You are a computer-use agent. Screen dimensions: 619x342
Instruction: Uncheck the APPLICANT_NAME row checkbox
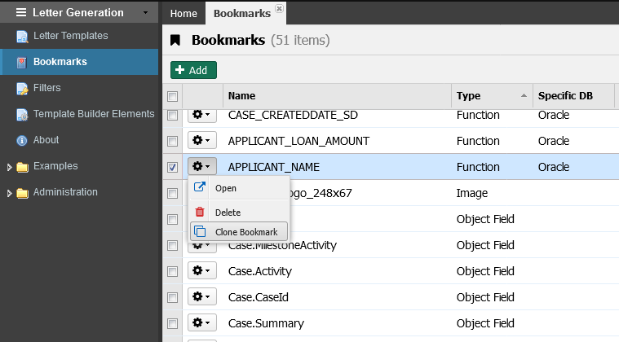coord(172,167)
